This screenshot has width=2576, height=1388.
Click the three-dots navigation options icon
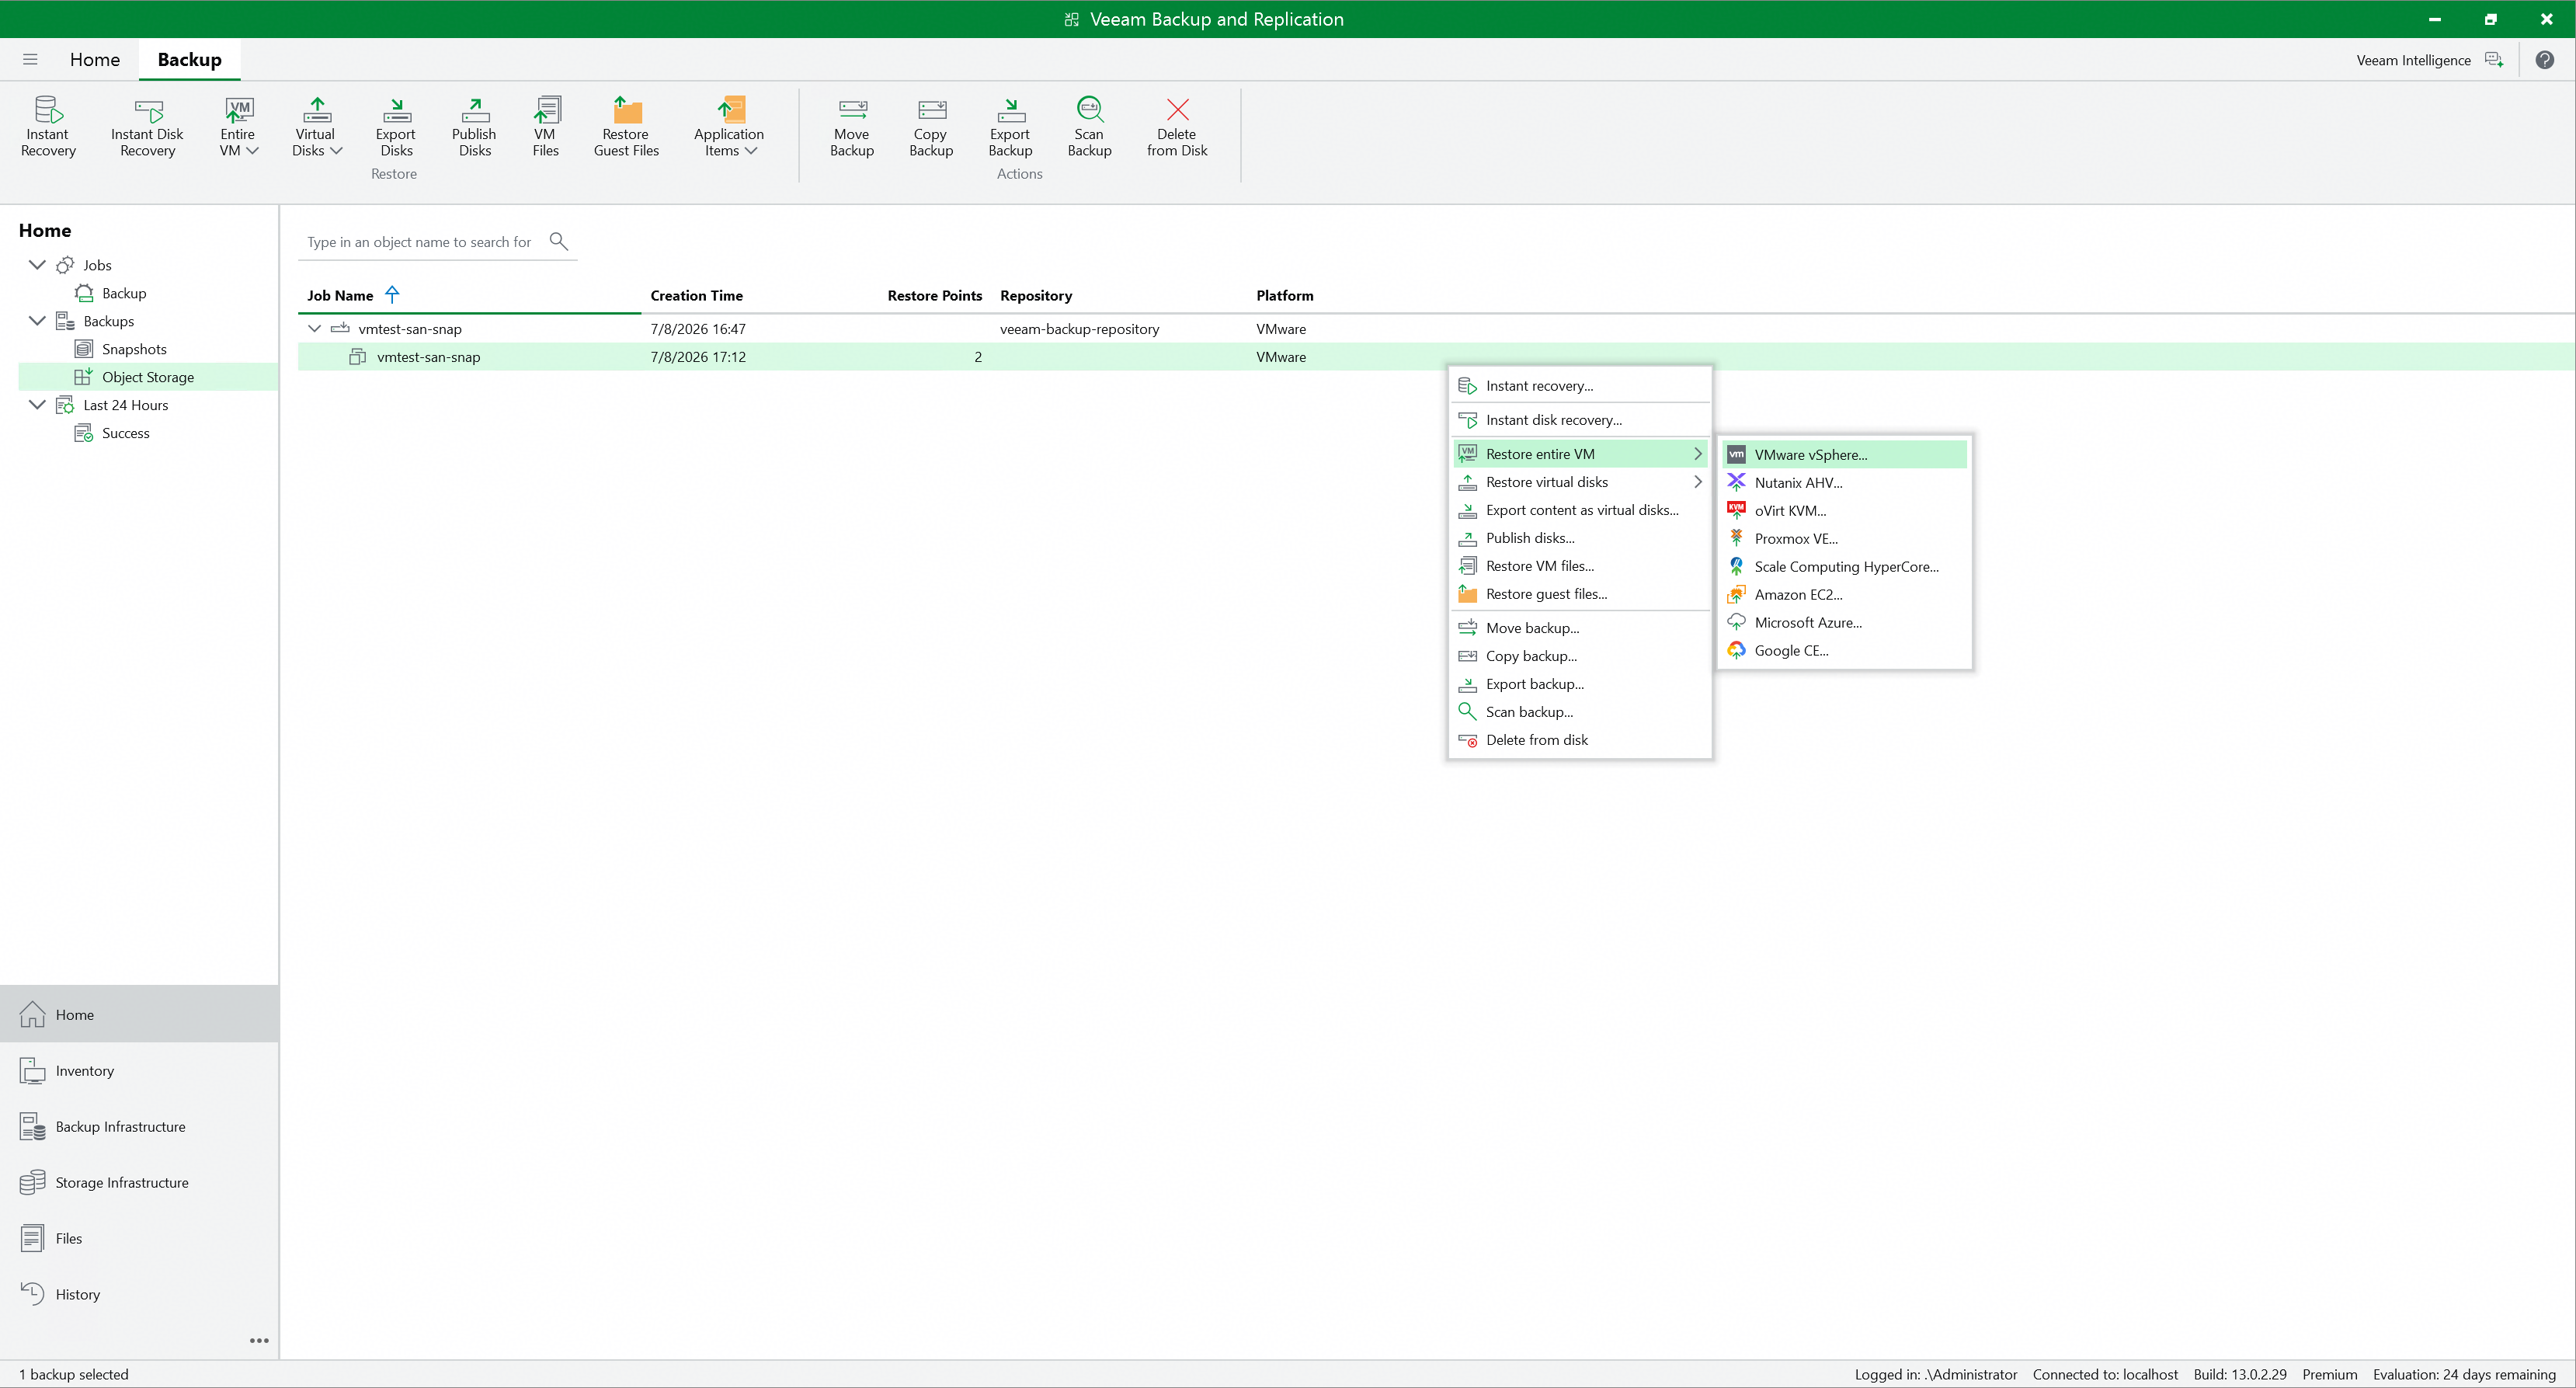pyautogui.click(x=259, y=1340)
